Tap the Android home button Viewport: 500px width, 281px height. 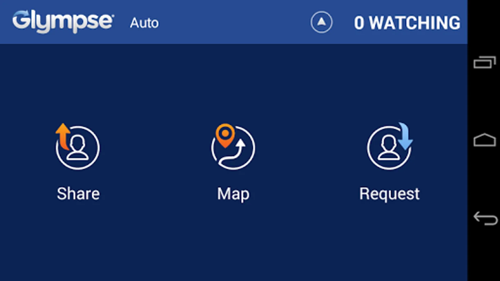pyautogui.click(x=485, y=140)
